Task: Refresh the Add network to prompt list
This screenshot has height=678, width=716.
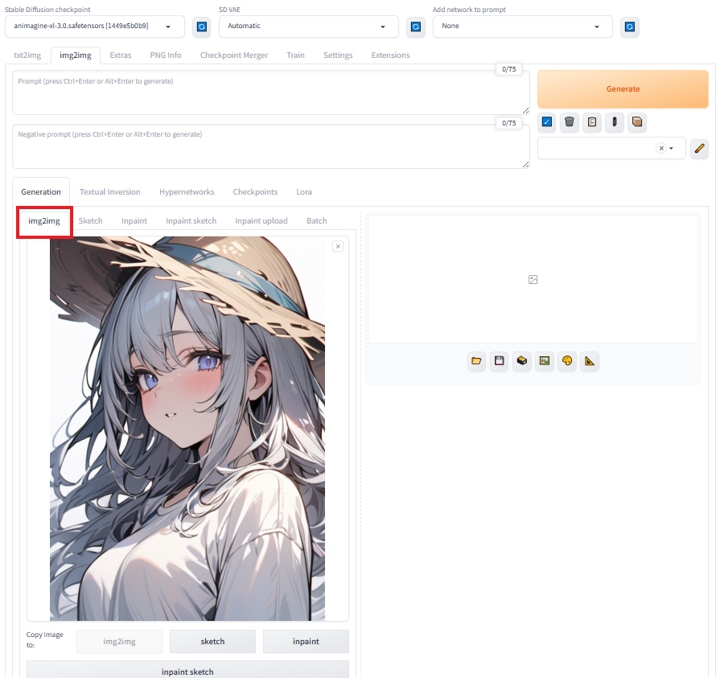Action: (x=629, y=27)
